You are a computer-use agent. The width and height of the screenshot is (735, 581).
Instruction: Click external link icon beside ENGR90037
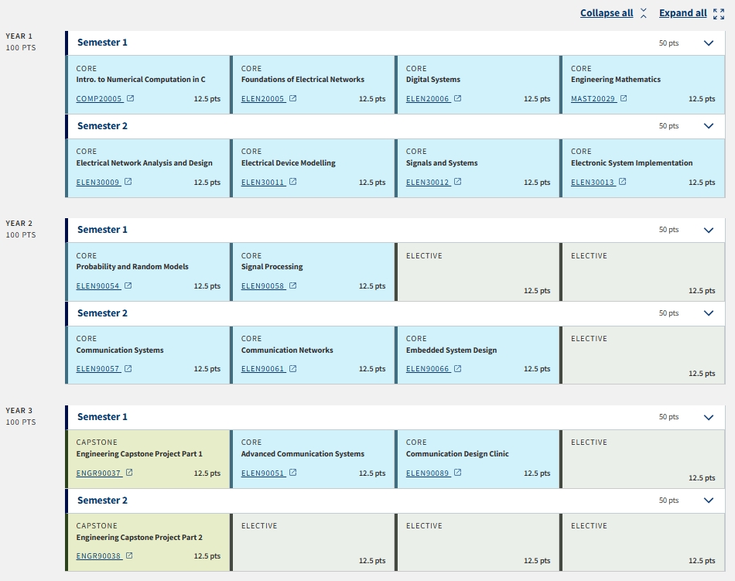tap(129, 473)
